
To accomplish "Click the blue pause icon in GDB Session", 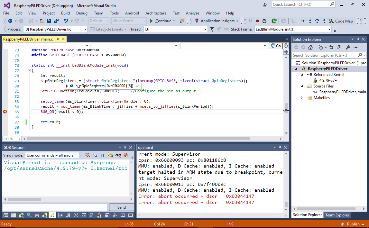I will coord(103,155).
